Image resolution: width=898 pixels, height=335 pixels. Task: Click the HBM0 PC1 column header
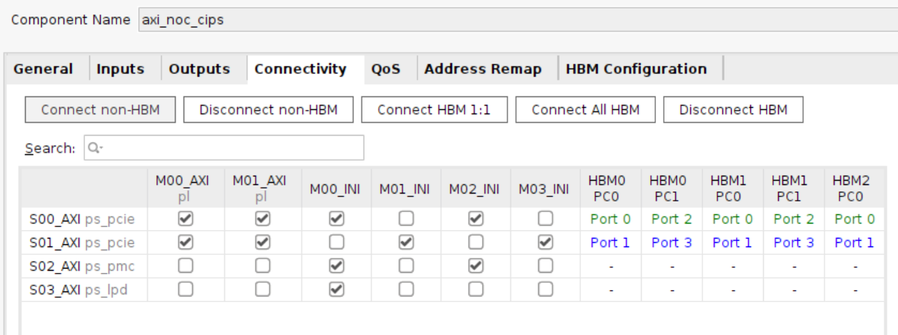[x=671, y=189]
